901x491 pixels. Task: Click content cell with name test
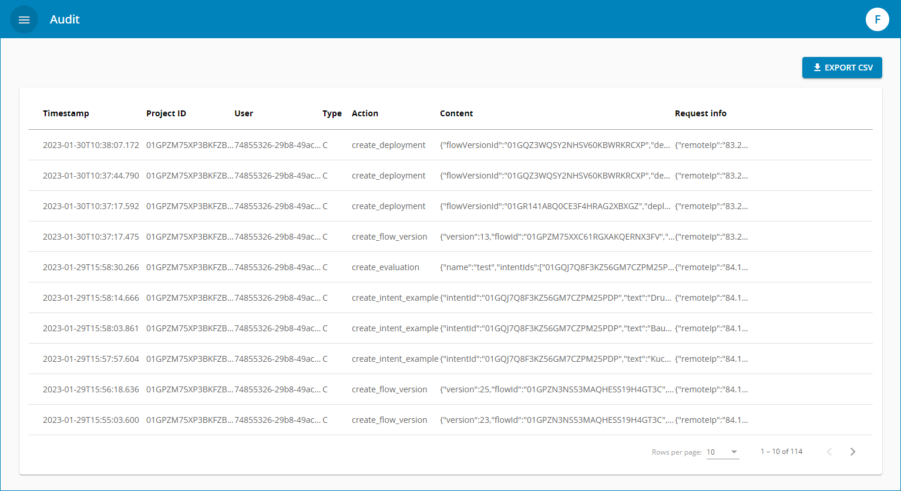(557, 267)
